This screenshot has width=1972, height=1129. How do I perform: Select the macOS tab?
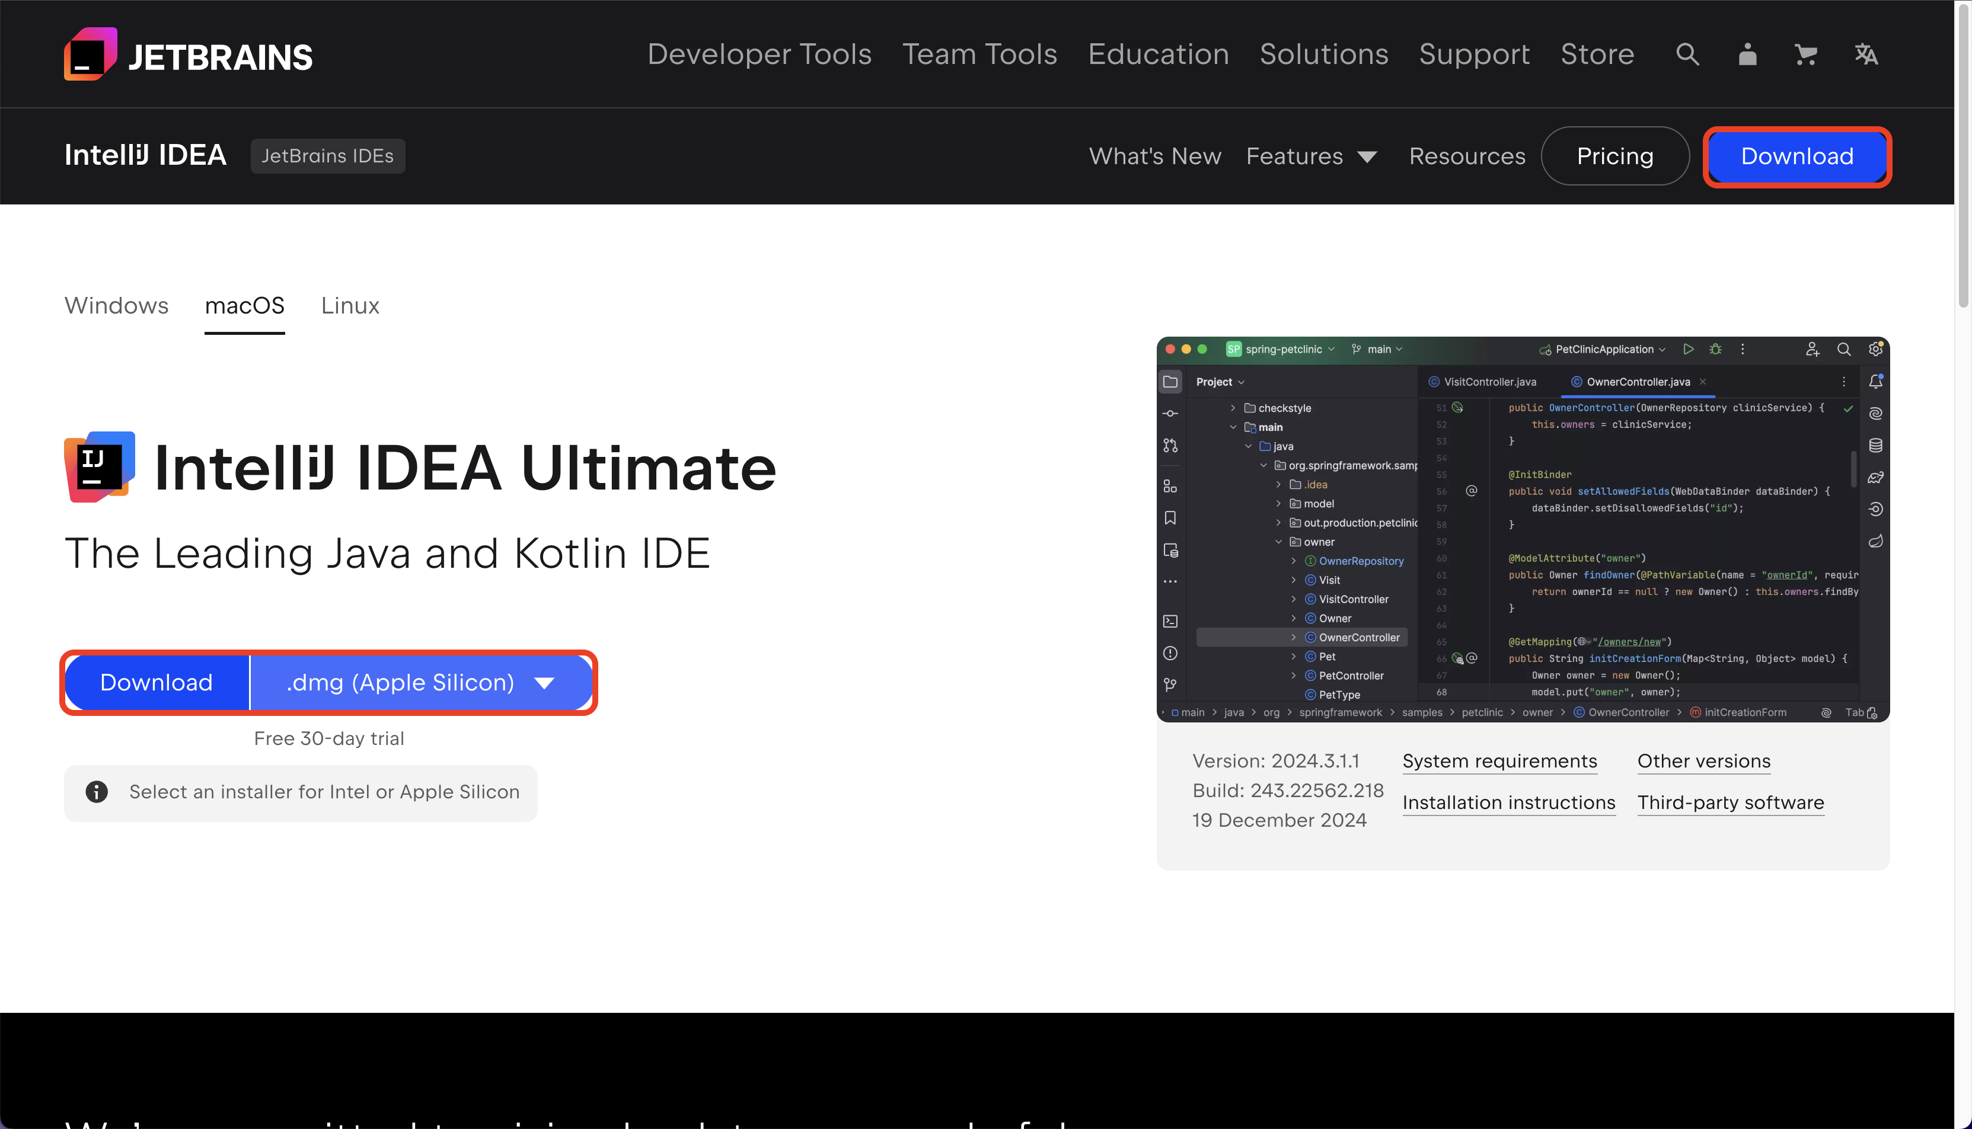tap(244, 306)
